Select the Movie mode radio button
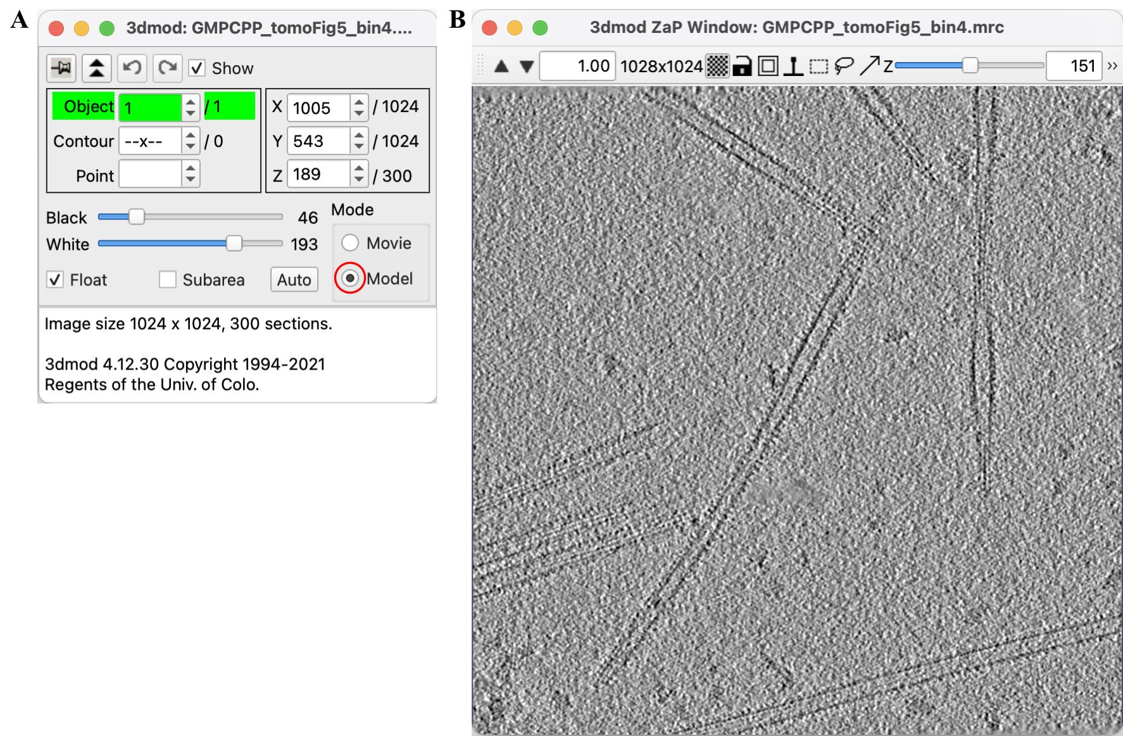The image size is (1123, 736). pos(350,243)
